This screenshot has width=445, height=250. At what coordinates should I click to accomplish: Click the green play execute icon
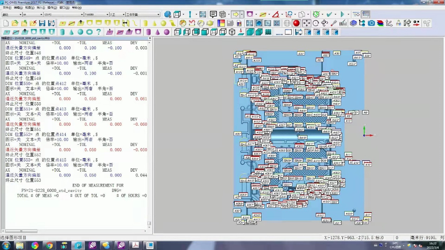tap(343, 14)
